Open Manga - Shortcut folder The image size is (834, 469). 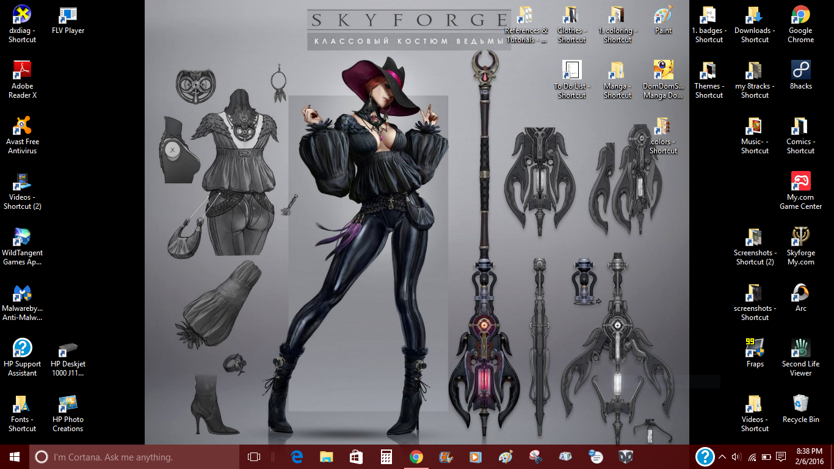617,80
